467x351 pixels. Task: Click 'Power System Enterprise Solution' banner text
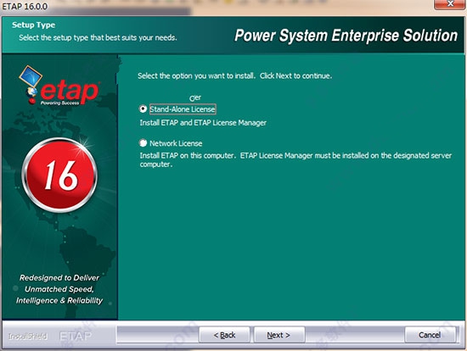[x=346, y=36]
